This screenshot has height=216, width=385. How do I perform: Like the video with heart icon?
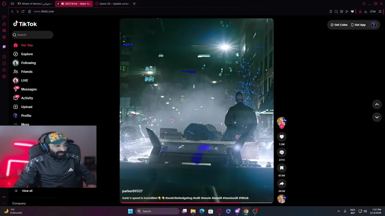point(282,137)
